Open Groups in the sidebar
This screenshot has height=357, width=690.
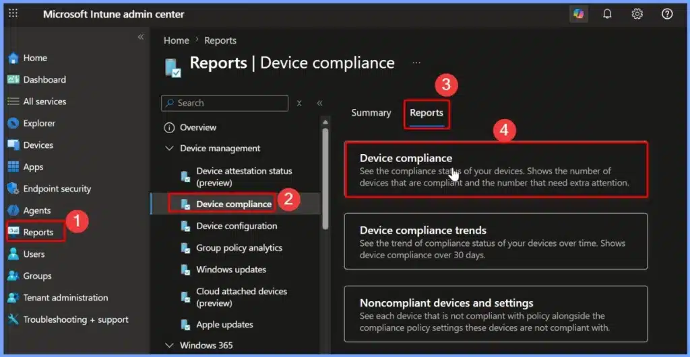pos(38,276)
